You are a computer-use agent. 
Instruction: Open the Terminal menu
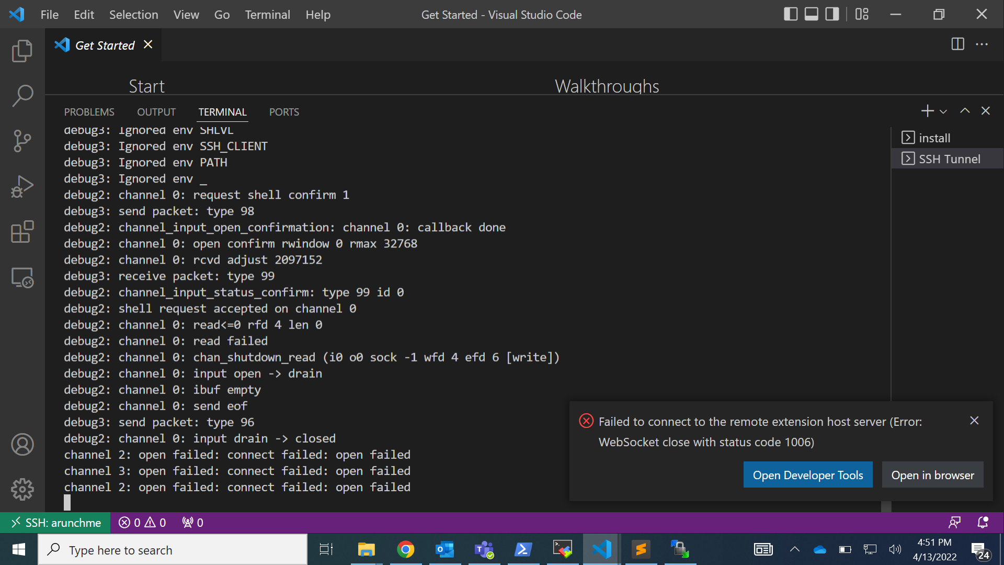point(267,15)
